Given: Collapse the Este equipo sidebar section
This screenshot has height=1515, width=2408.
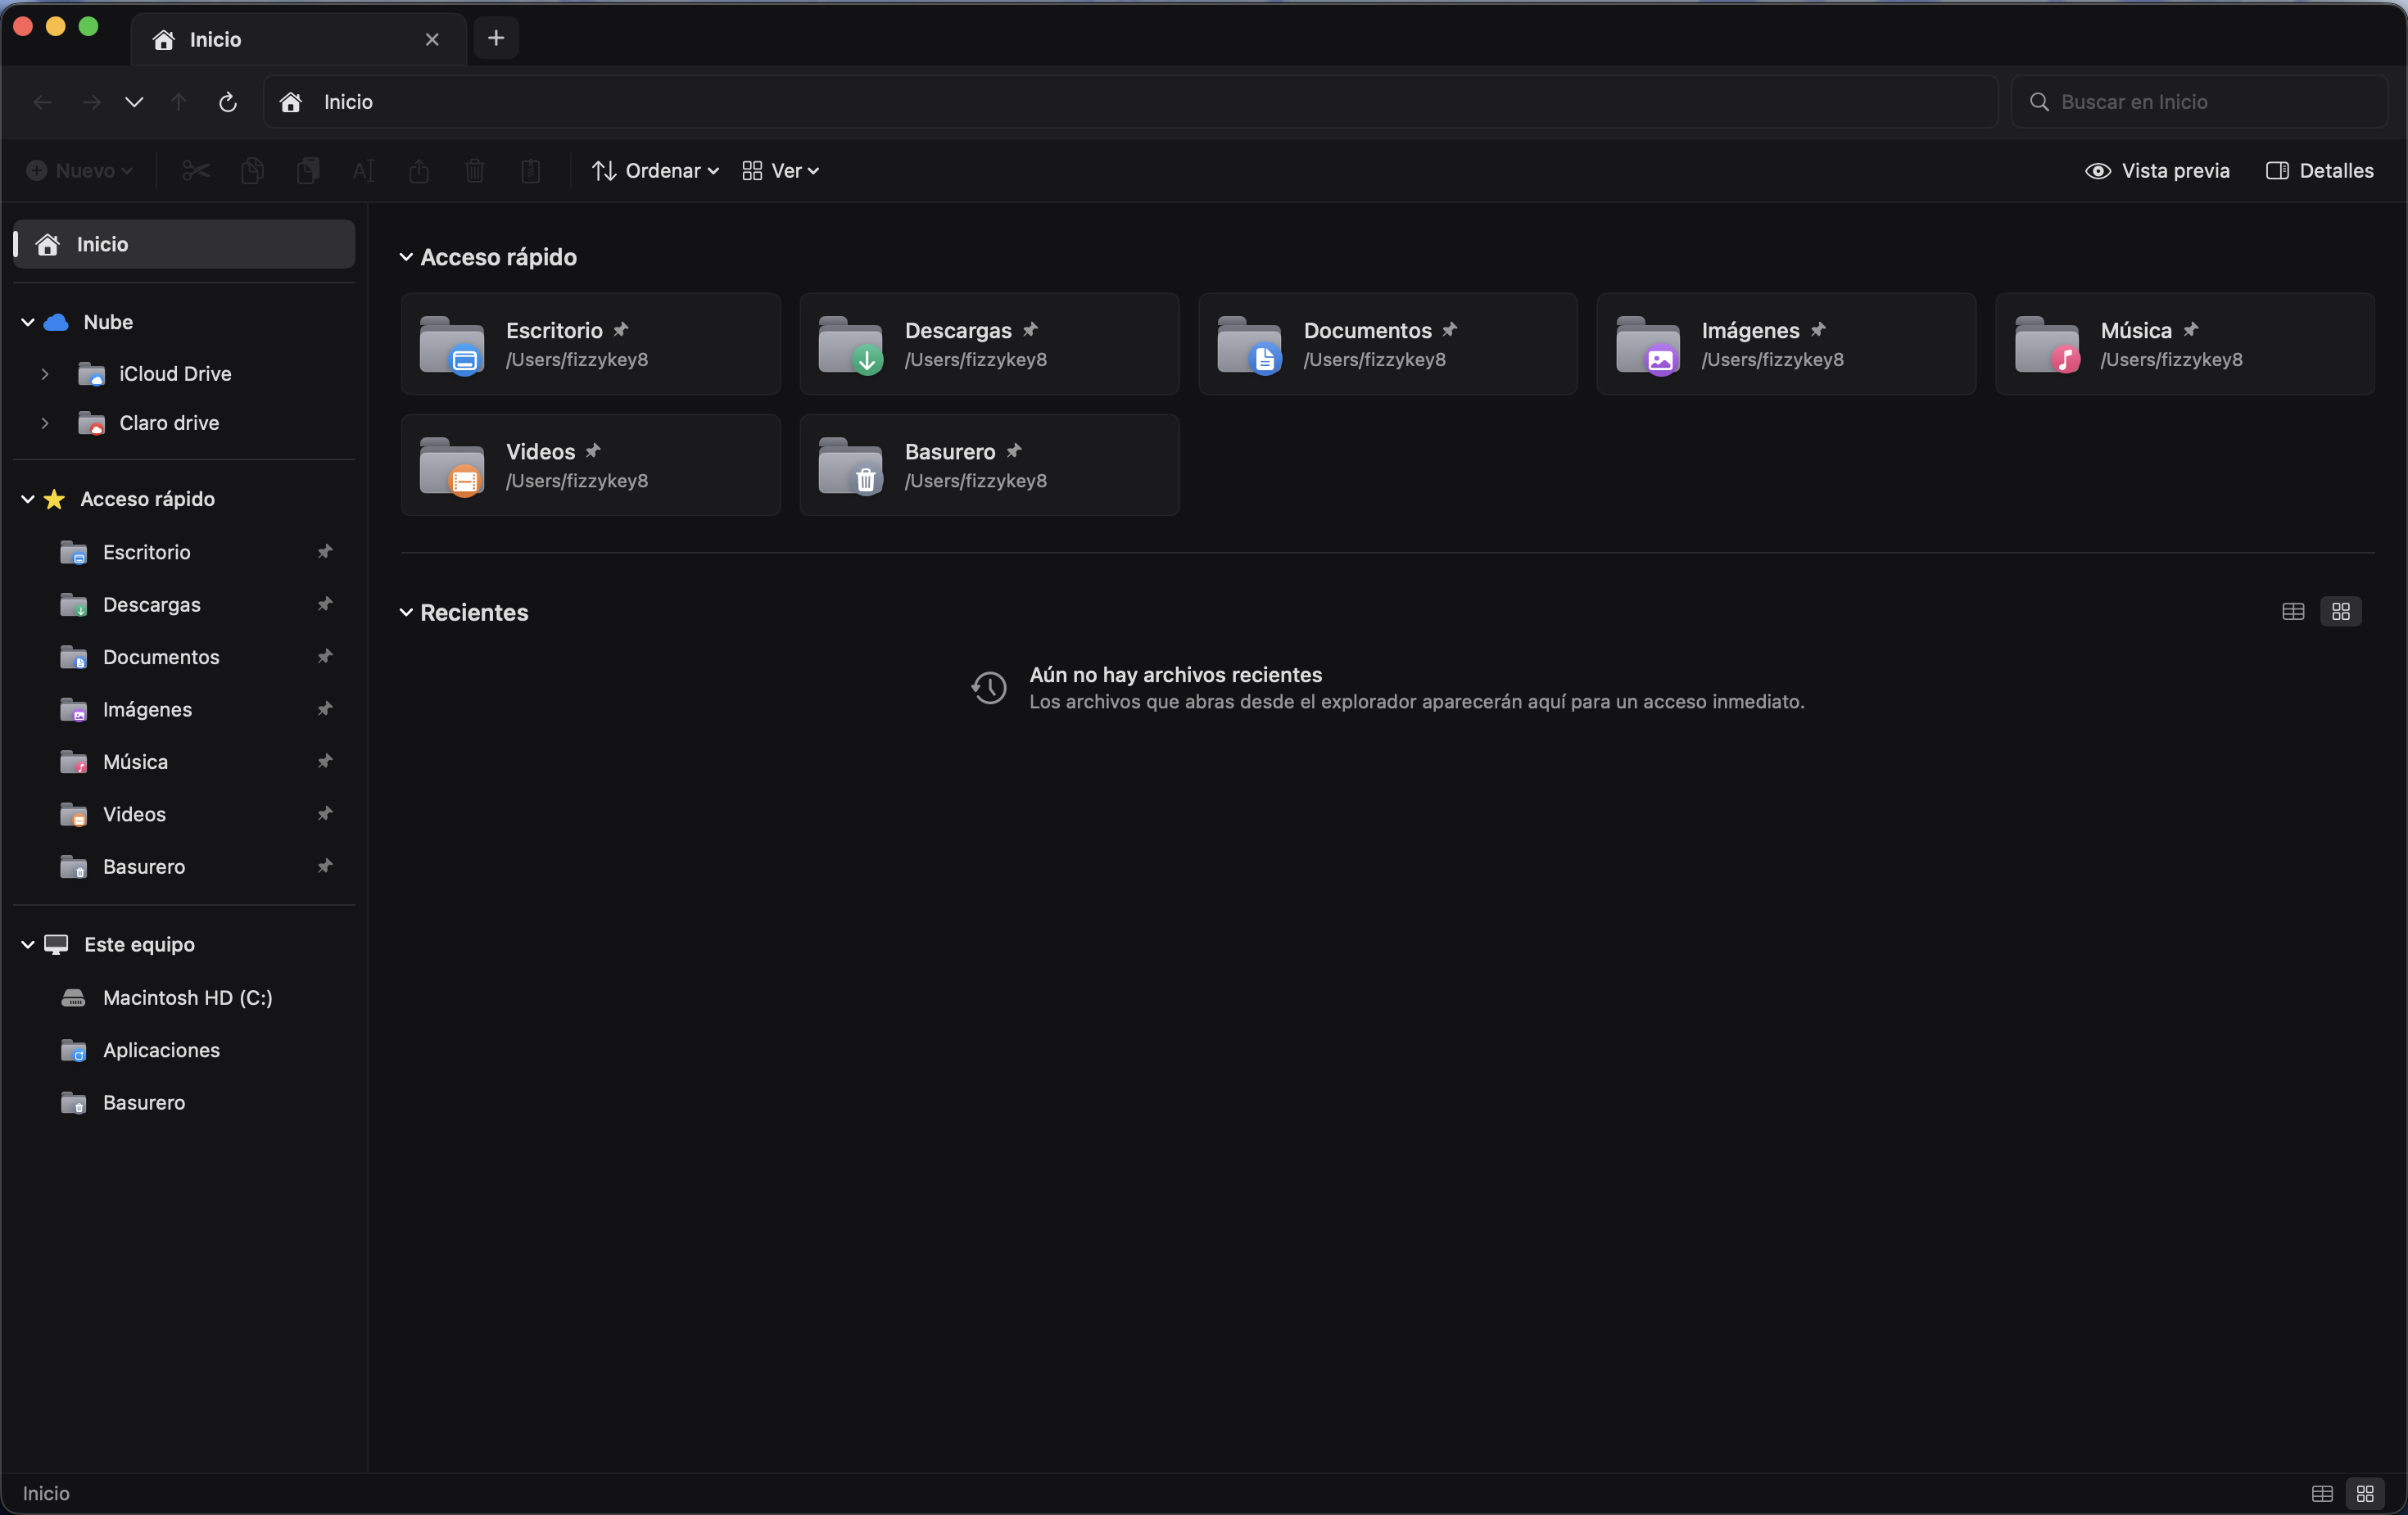Looking at the screenshot, I should [x=28, y=944].
